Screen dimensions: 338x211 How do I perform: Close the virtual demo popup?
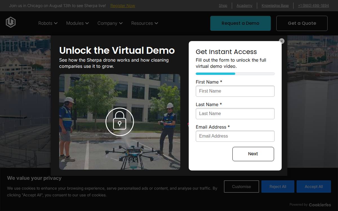click(282, 41)
